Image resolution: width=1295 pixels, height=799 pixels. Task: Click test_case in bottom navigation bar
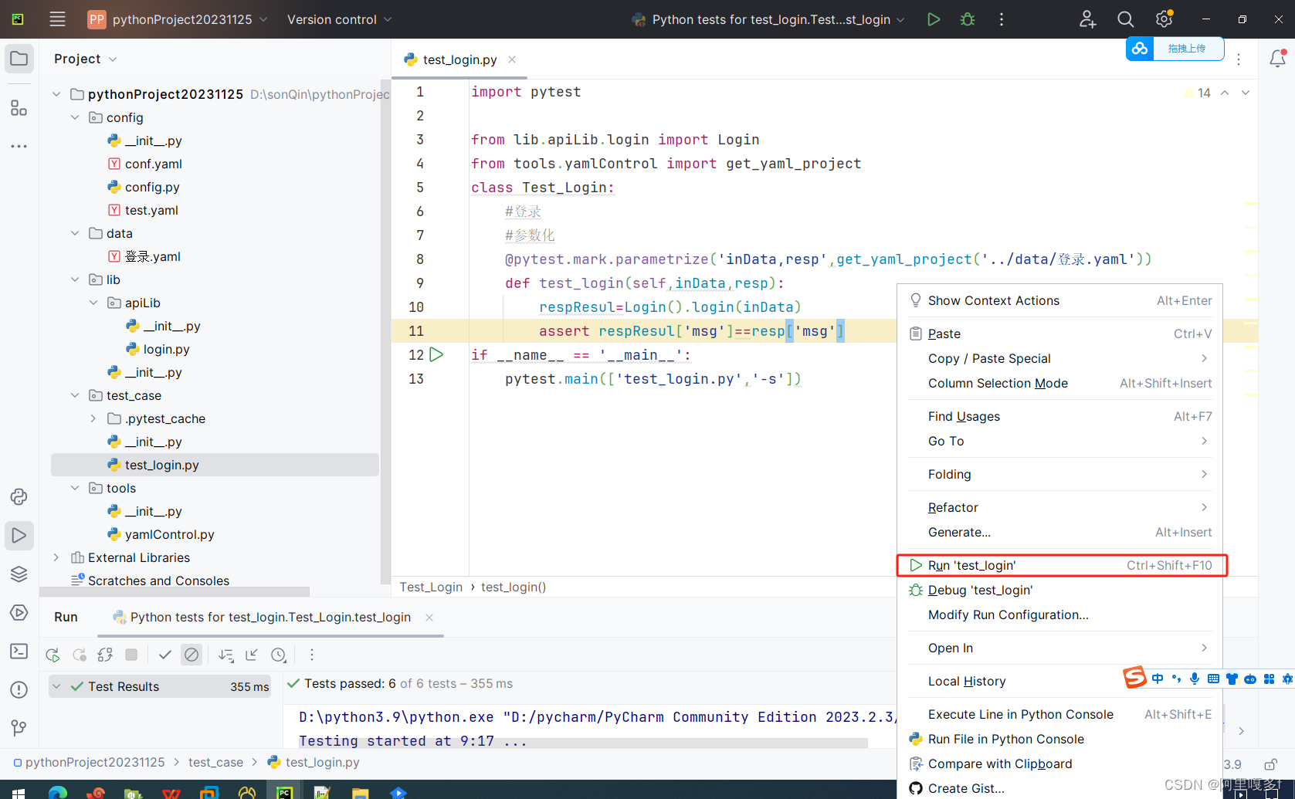click(215, 762)
